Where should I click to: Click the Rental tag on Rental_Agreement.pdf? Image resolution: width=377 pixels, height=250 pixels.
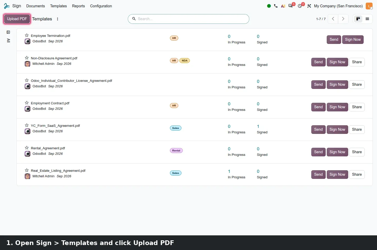pyautogui.click(x=176, y=150)
